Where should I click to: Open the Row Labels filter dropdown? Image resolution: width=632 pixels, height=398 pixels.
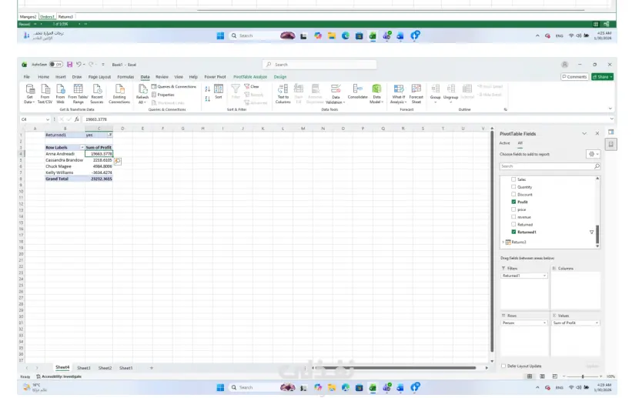pos(82,148)
